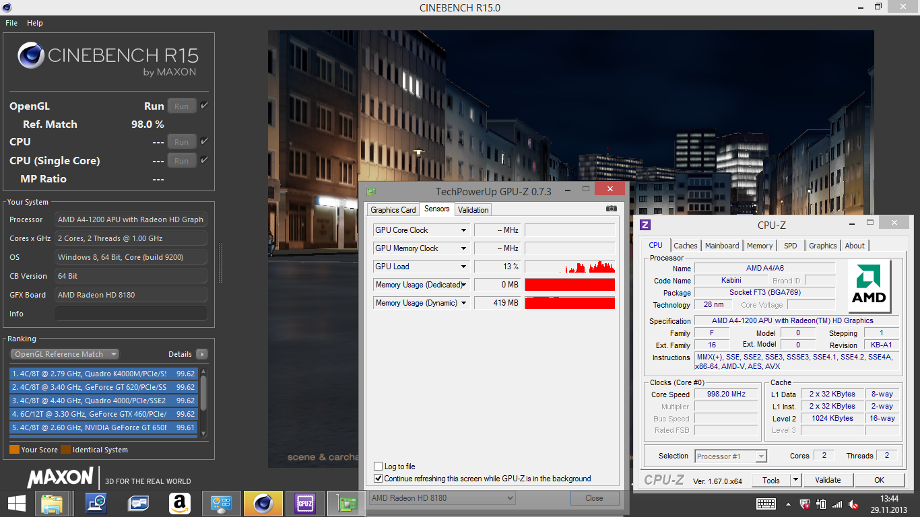Switch to CPU-Z Mainboard tab

(722, 246)
